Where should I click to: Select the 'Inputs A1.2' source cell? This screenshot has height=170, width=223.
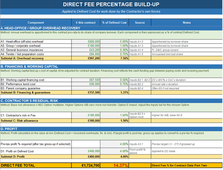140,42
